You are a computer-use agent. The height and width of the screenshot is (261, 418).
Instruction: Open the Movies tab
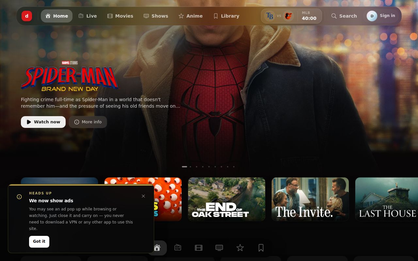pyautogui.click(x=120, y=16)
